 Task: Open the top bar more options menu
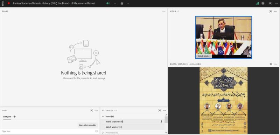click(x=276, y=3)
